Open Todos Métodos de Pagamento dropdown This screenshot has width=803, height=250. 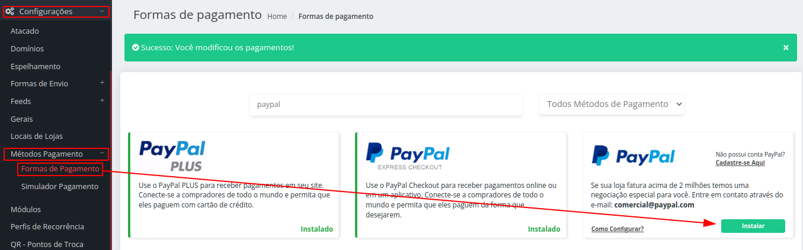[611, 104]
